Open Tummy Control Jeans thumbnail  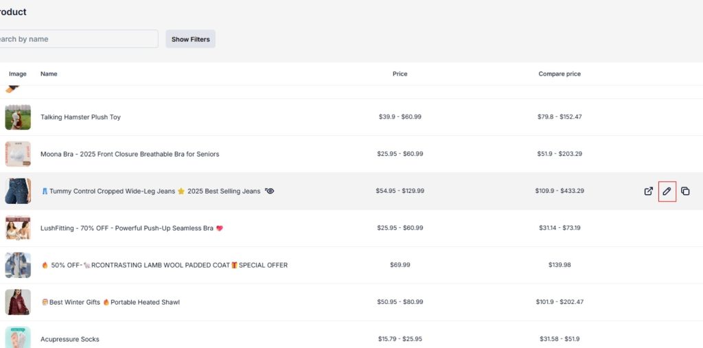click(x=18, y=191)
